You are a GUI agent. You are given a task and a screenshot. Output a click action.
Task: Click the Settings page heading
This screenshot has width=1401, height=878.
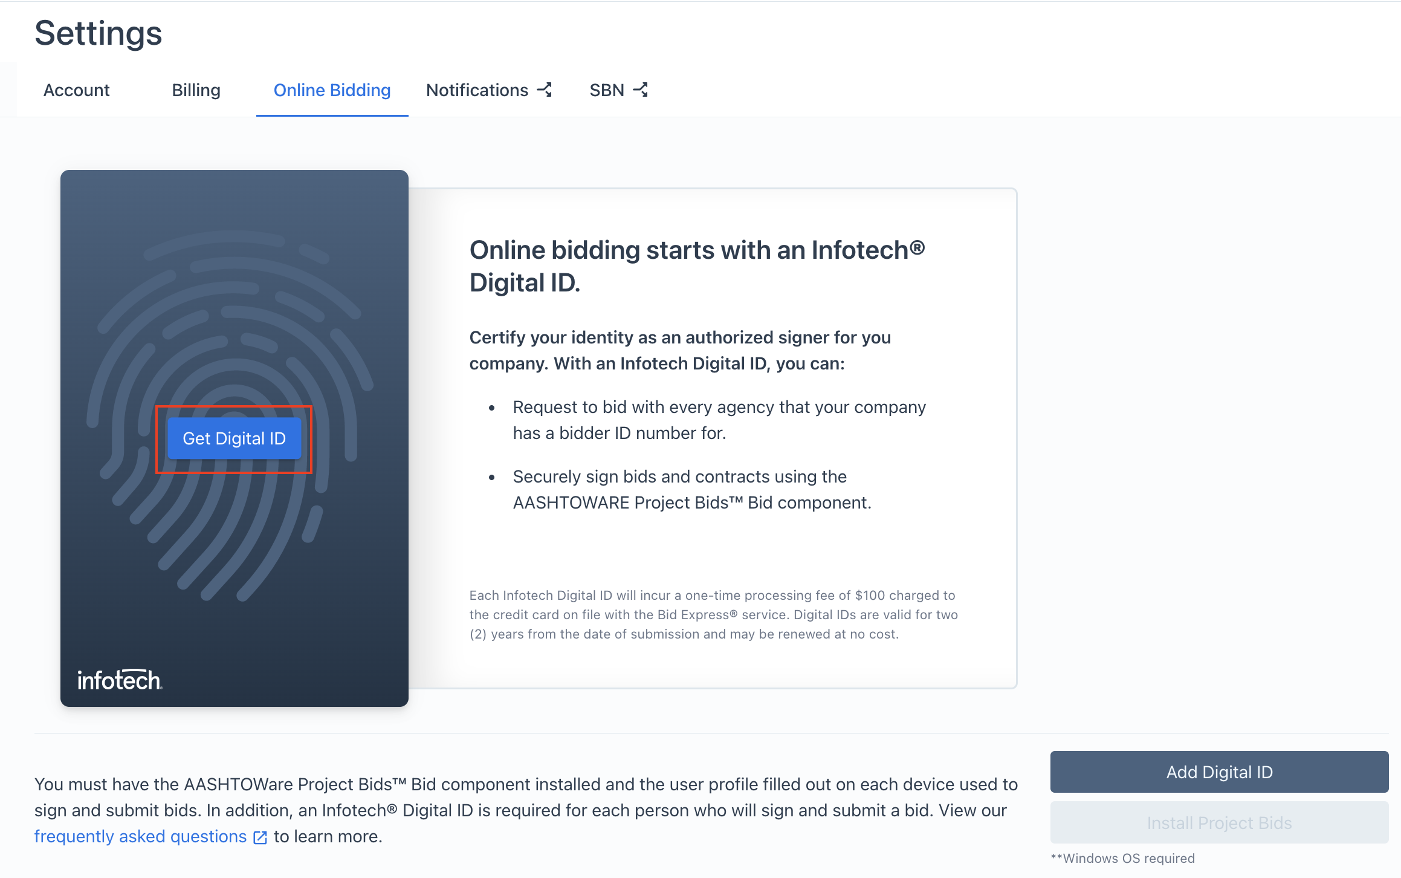click(99, 33)
